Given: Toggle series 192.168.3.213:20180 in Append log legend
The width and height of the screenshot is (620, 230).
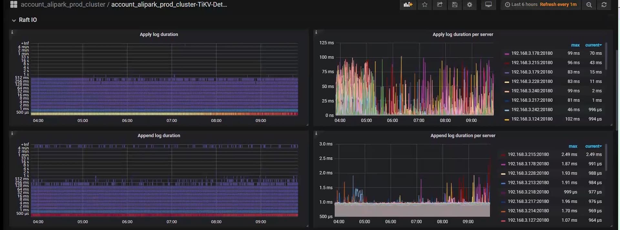Looking at the screenshot, I should [528, 182].
